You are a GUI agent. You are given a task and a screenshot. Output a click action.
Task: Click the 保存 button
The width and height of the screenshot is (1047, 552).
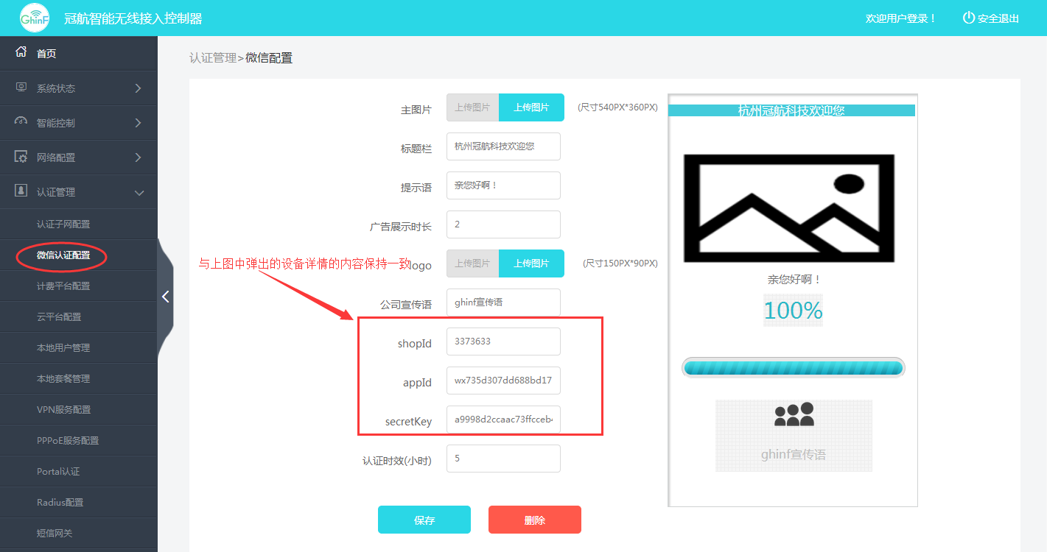[424, 520]
